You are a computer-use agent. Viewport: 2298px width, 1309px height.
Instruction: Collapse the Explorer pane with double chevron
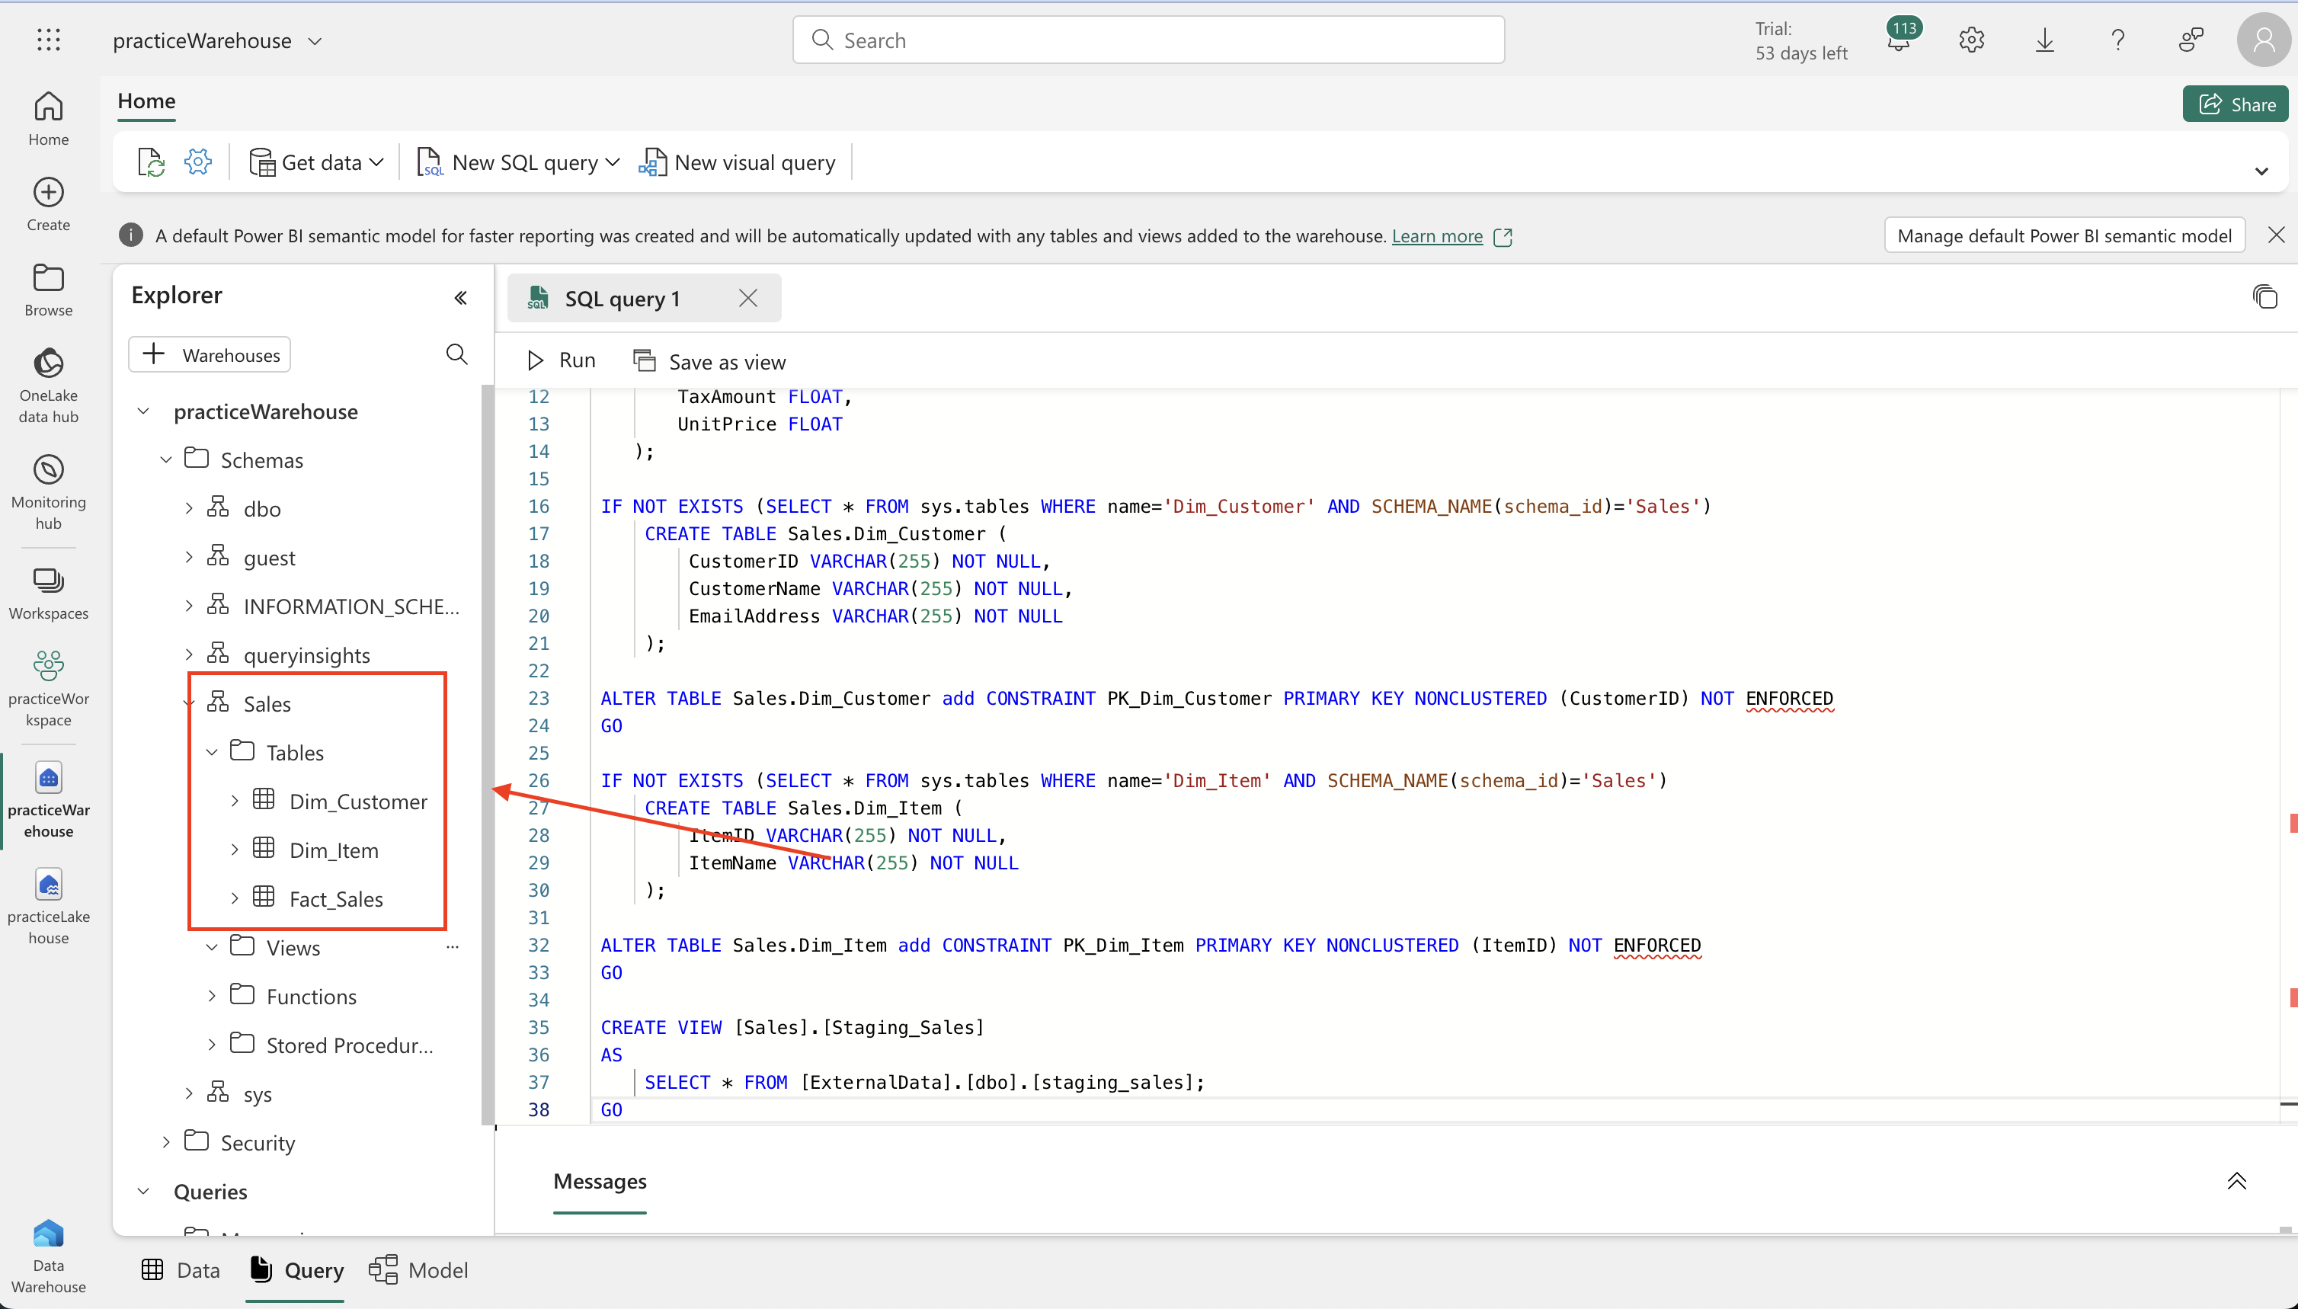point(460,298)
